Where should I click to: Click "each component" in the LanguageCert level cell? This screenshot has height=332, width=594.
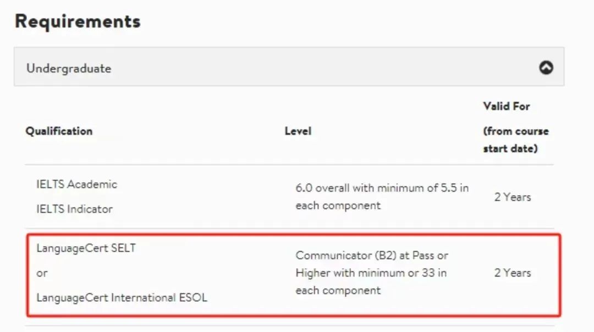point(338,290)
